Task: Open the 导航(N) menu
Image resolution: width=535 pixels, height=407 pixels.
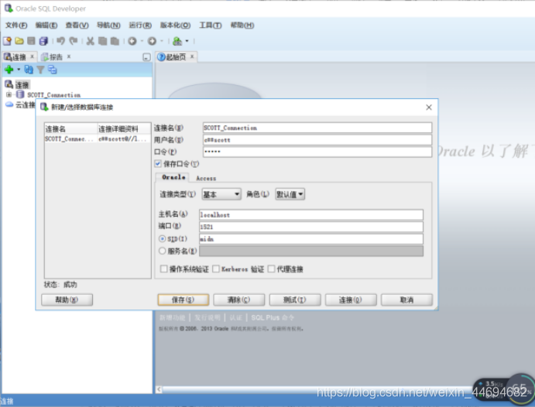Action: tap(108, 26)
